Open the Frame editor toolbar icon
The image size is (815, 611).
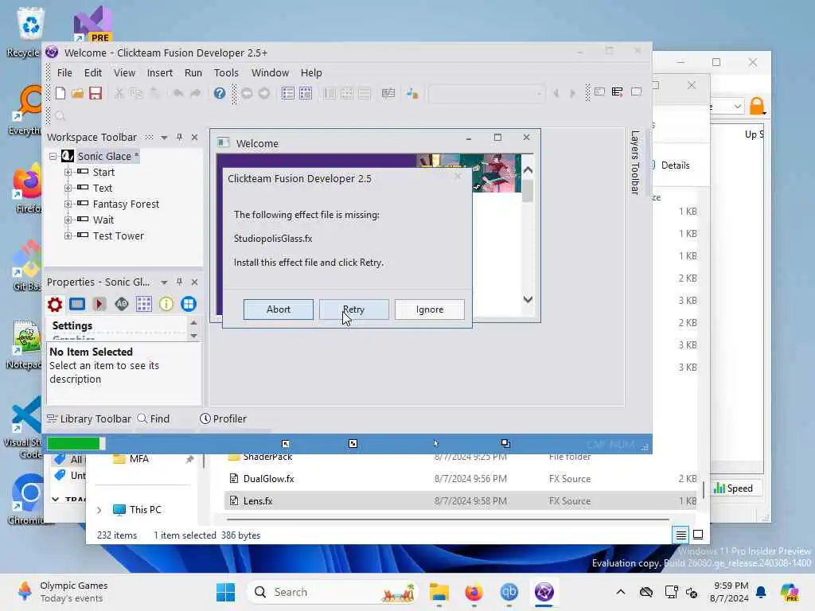[306, 93]
